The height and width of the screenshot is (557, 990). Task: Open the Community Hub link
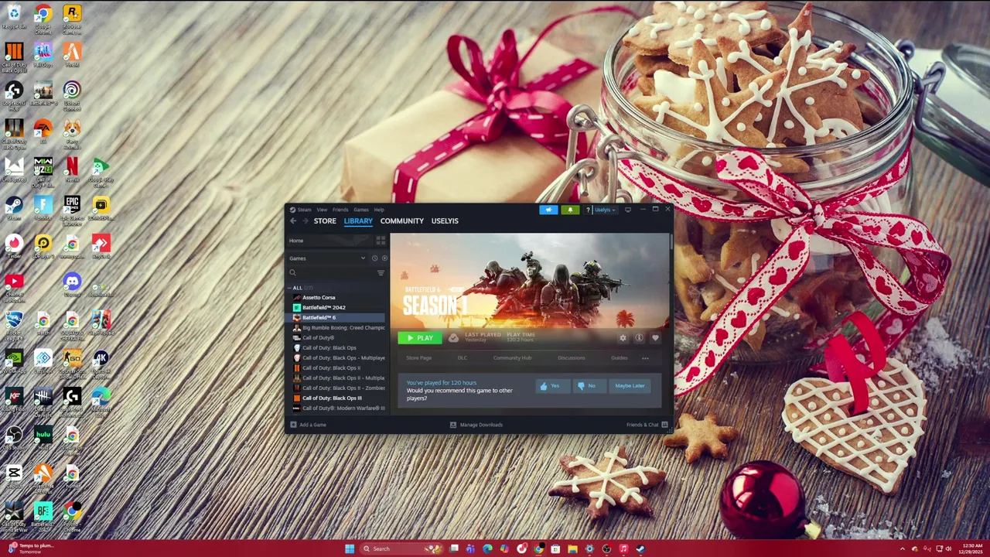512,358
